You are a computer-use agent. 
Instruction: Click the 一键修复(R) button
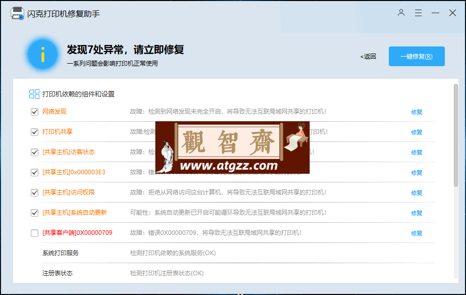(417, 56)
